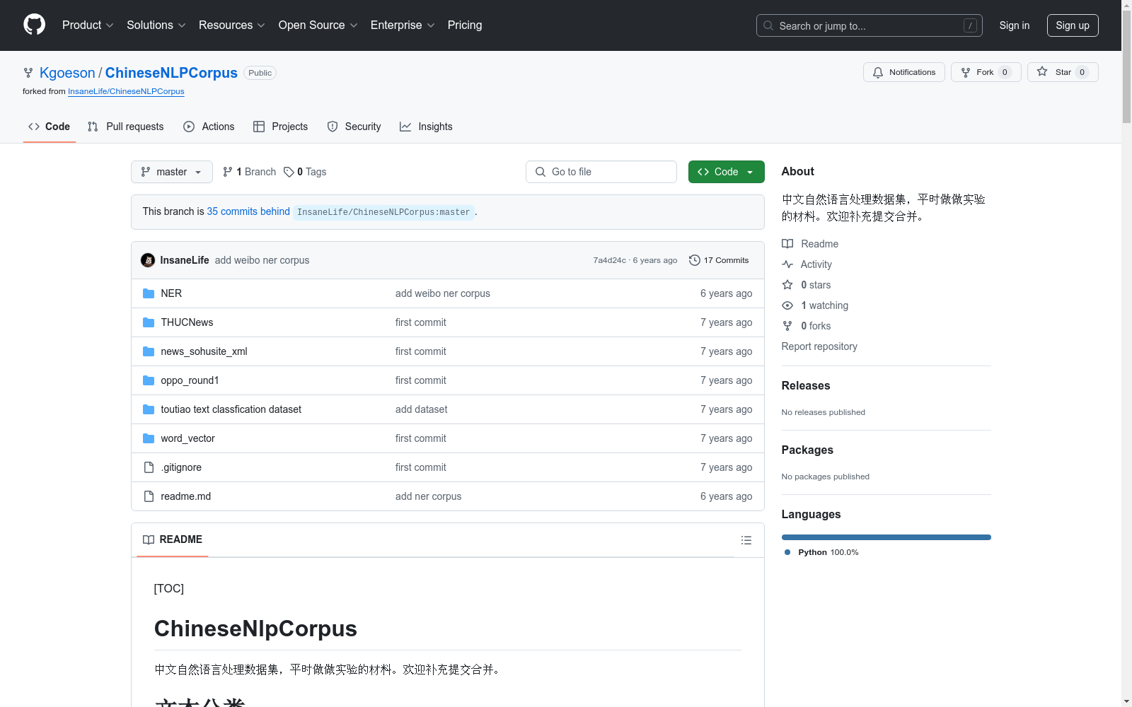
Task: Open the master branch selector
Action: [172, 172]
